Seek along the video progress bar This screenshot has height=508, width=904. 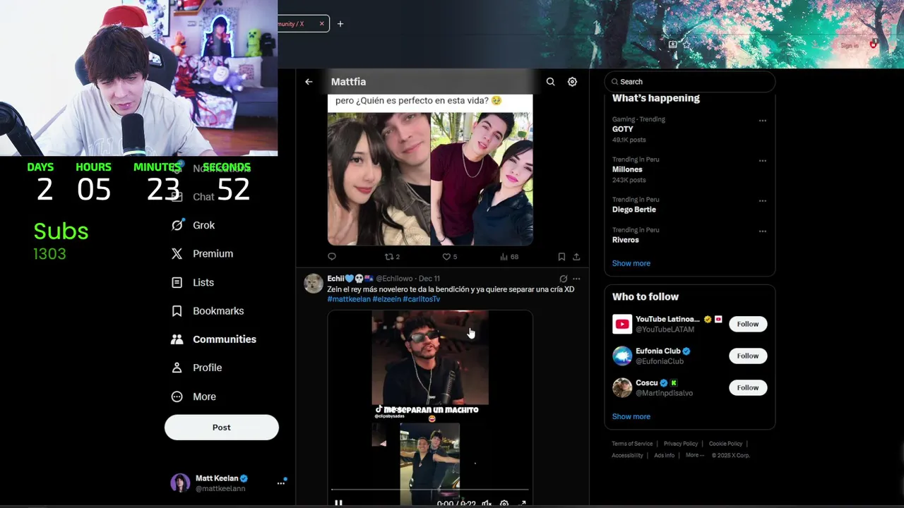tap(430, 489)
